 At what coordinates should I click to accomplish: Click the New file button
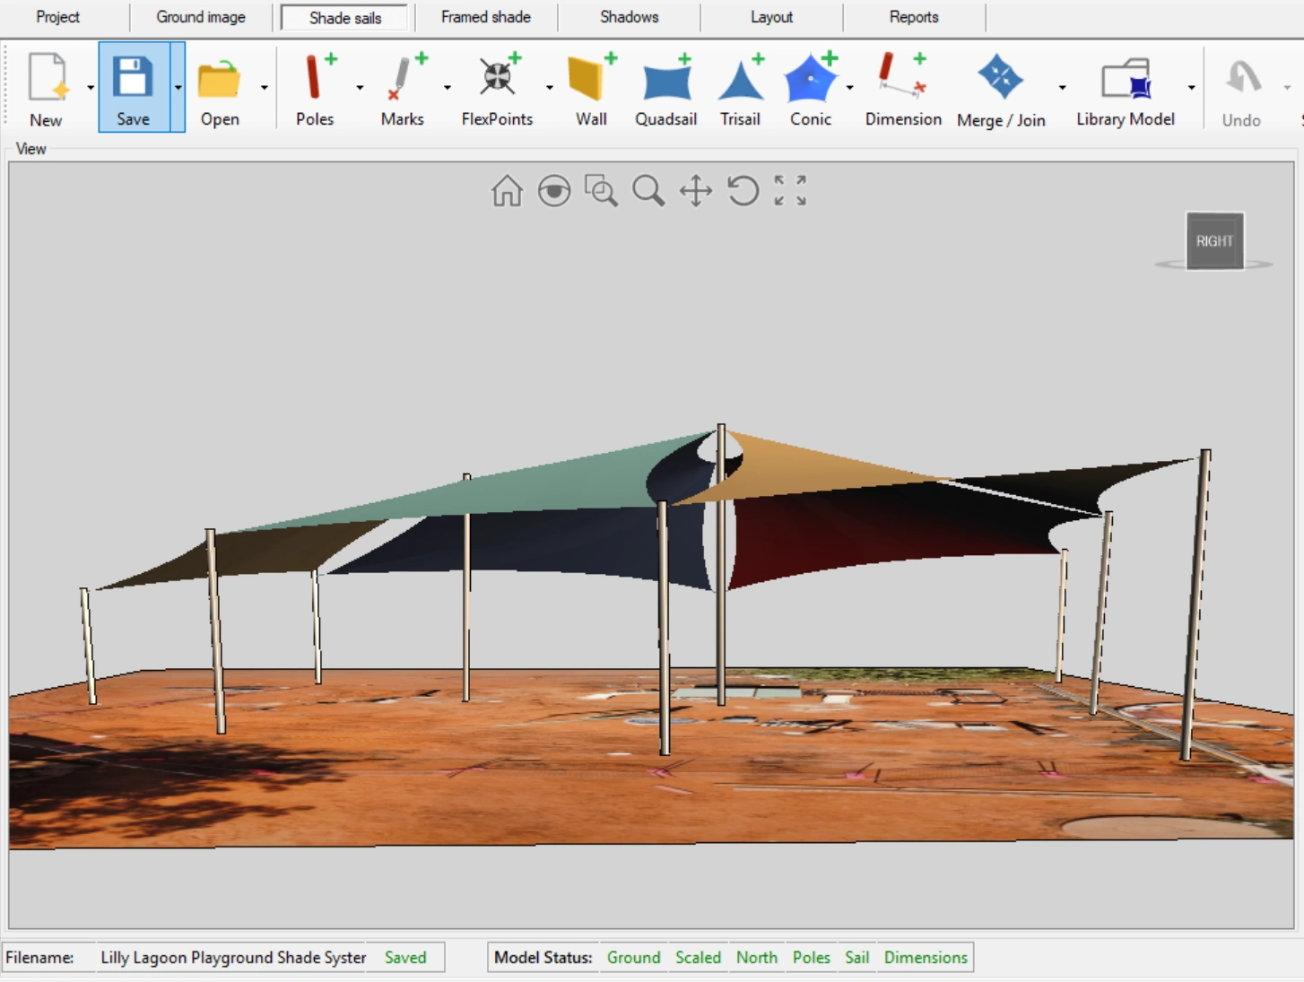coord(47,85)
